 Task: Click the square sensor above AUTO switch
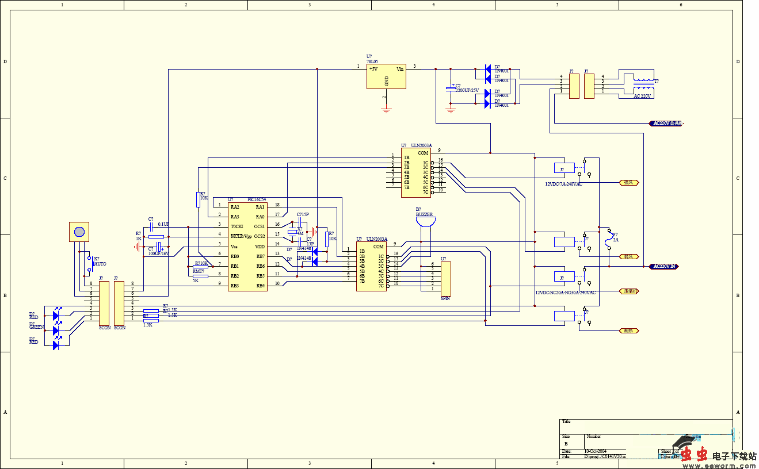pyautogui.click(x=79, y=232)
